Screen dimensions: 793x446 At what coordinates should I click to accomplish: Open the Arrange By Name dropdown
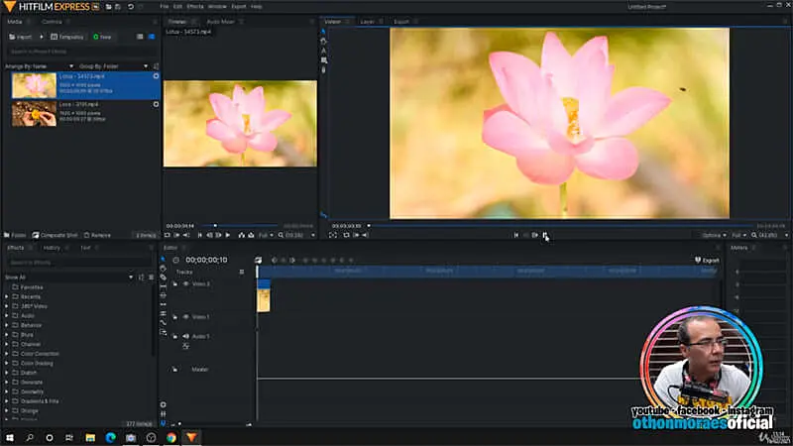pos(39,66)
